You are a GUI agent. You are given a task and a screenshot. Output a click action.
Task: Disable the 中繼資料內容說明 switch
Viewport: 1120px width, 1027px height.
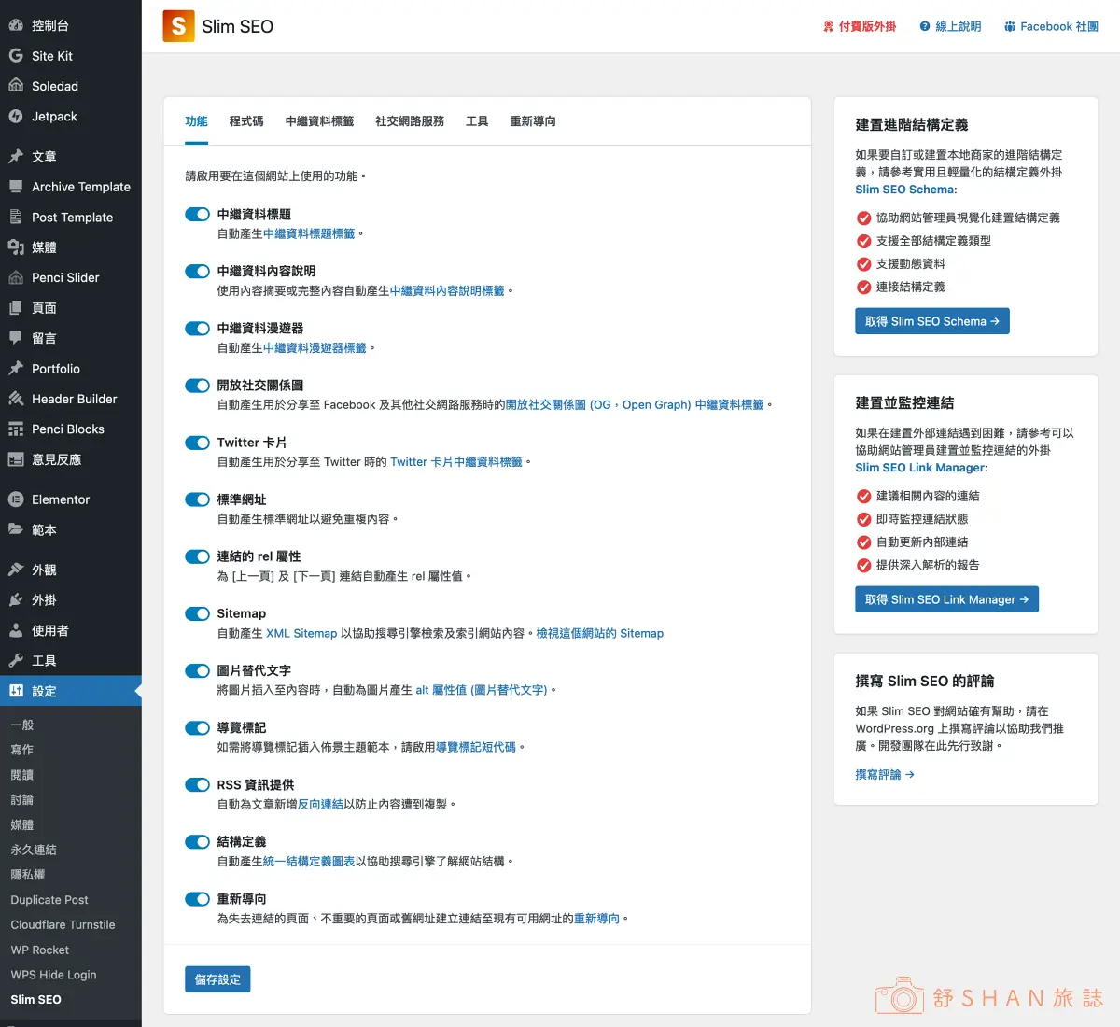tap(197, 271)
